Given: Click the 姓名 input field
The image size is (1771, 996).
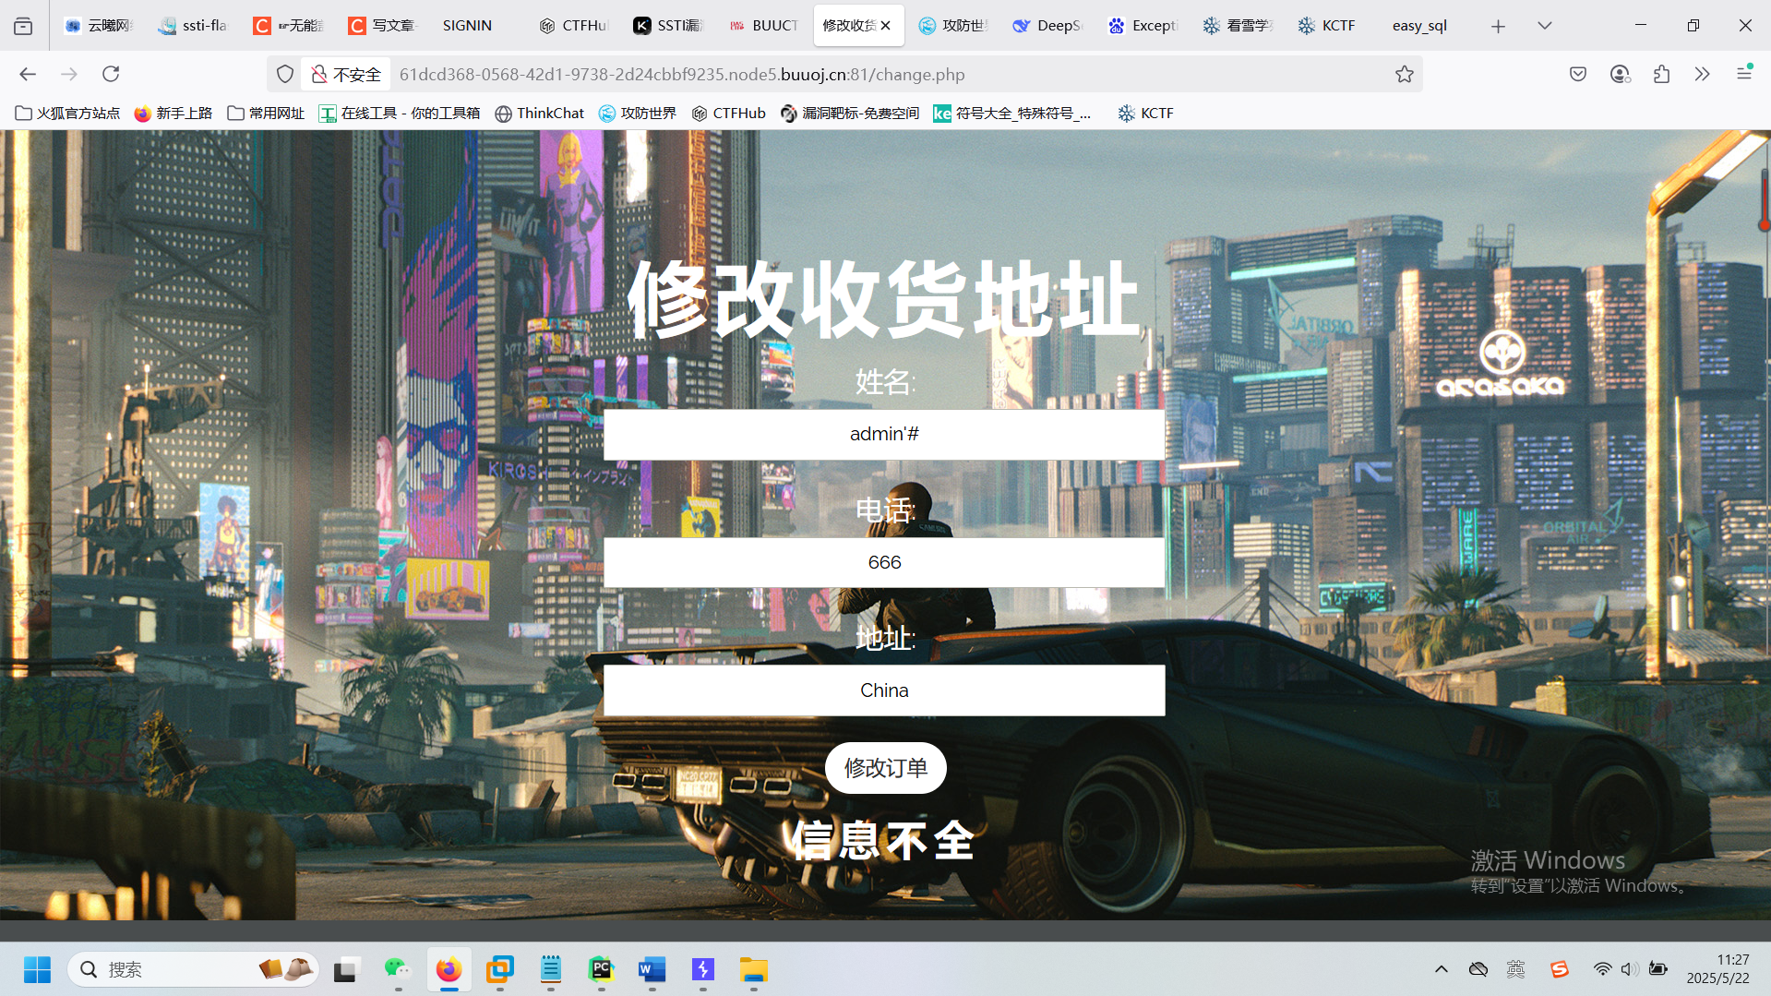Looking at the screenshot, I should point(884,434).
